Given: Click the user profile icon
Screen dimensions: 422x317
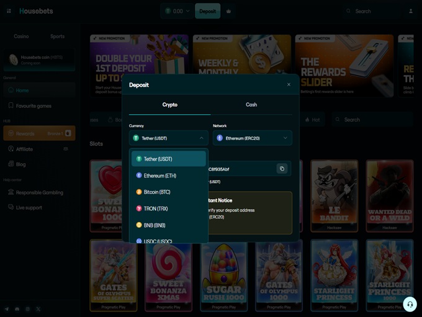Looking at the screenshot, I should coord(410,11).
